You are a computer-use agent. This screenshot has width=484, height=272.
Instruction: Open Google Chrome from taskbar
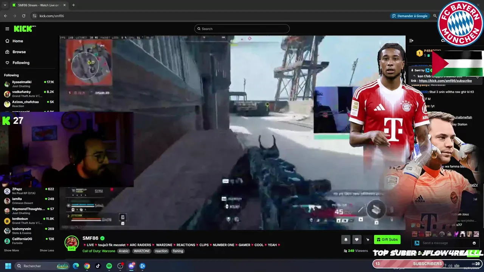[x=87, y=266]
